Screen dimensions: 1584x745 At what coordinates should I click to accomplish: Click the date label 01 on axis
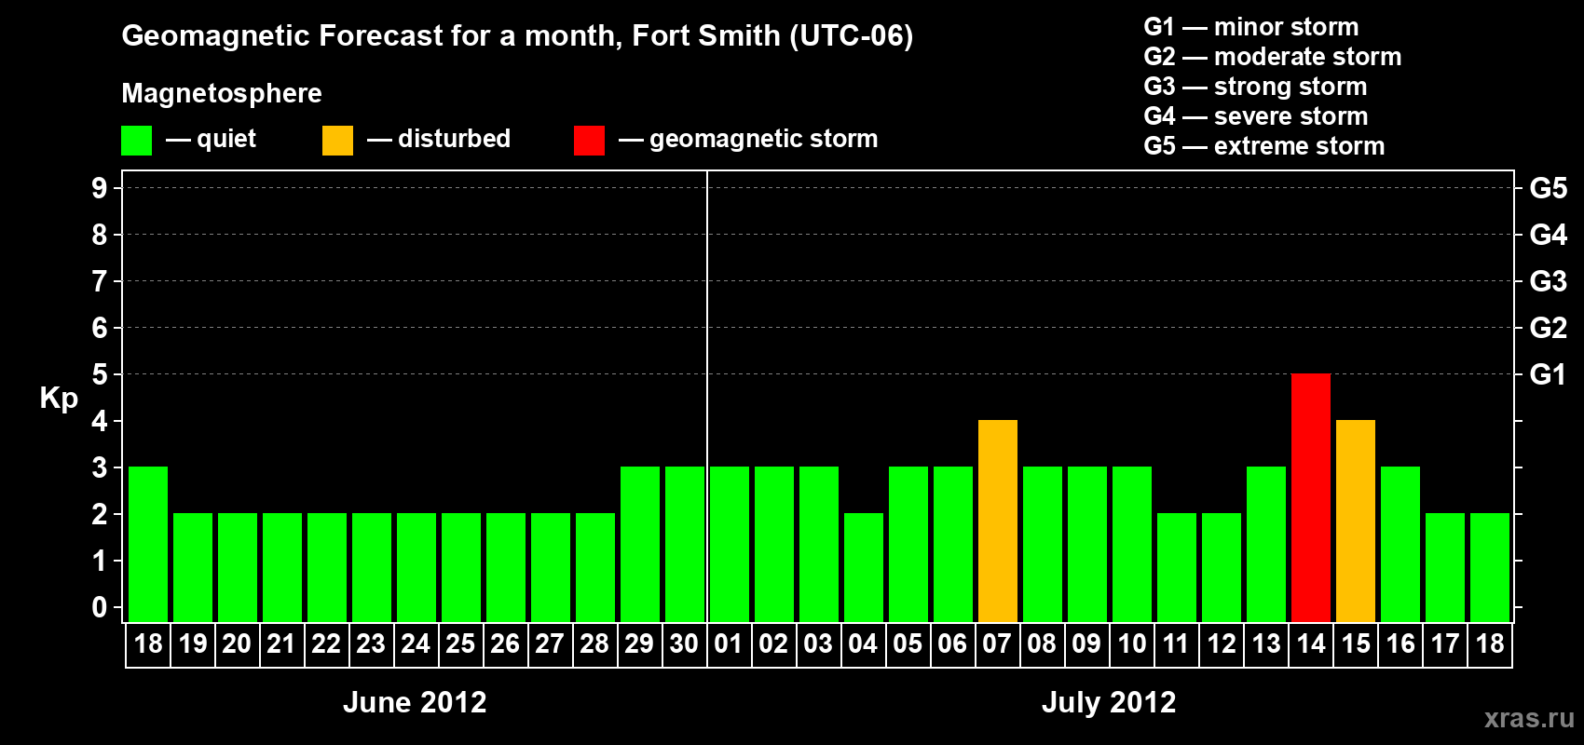pyautogui.click(x=729, y=643)
